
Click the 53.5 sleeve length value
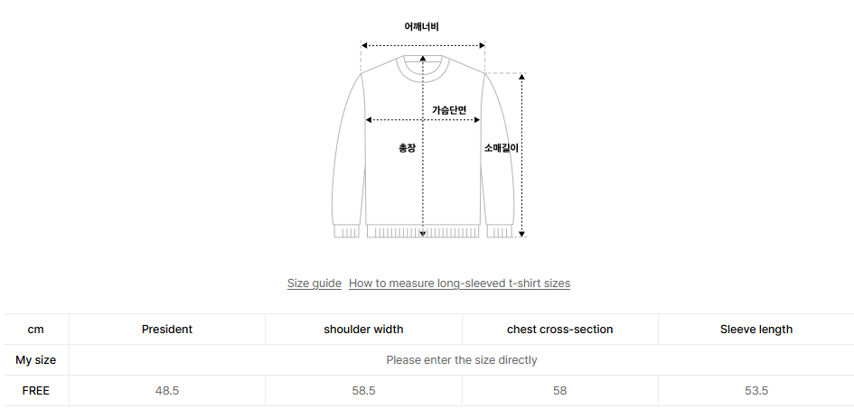pyautogui.click(x=756, y=391)
